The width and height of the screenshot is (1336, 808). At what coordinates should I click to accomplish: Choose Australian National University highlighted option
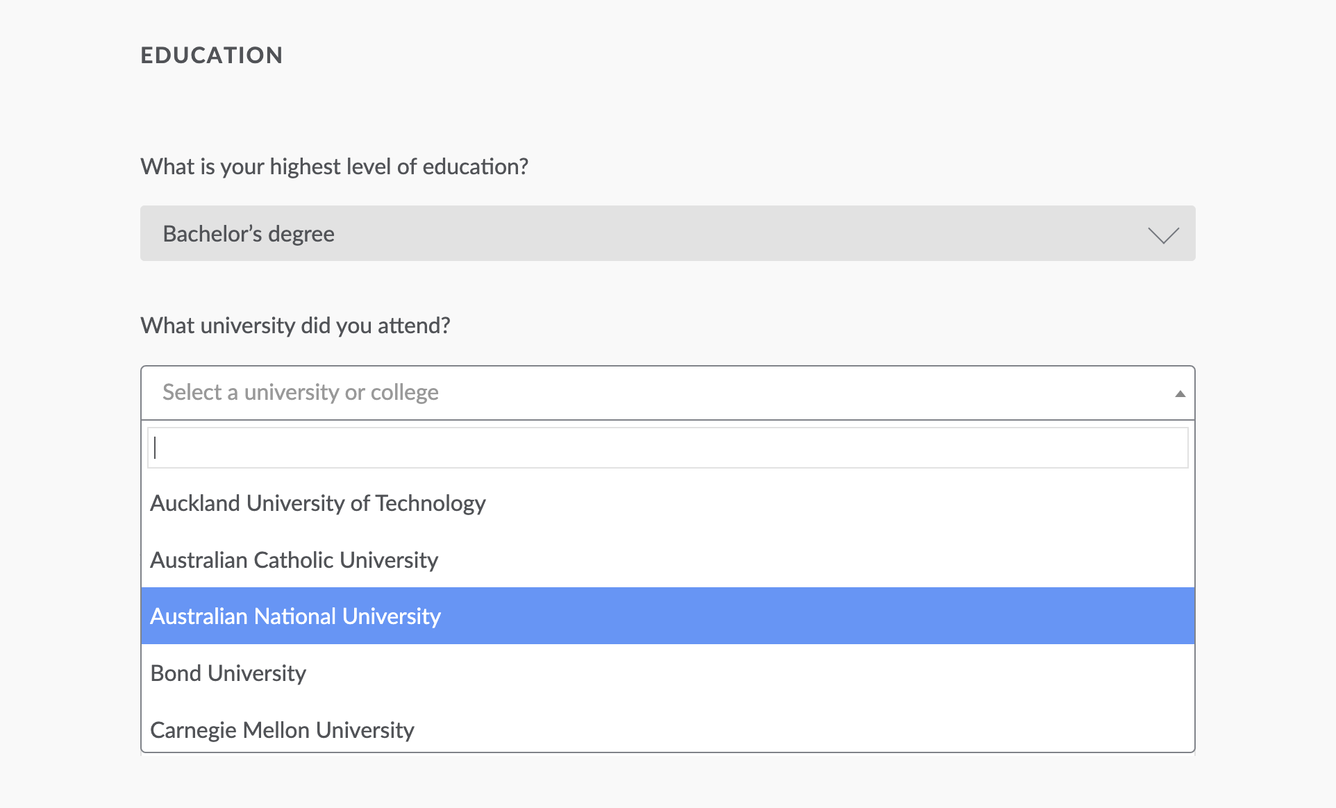[295, 616]
